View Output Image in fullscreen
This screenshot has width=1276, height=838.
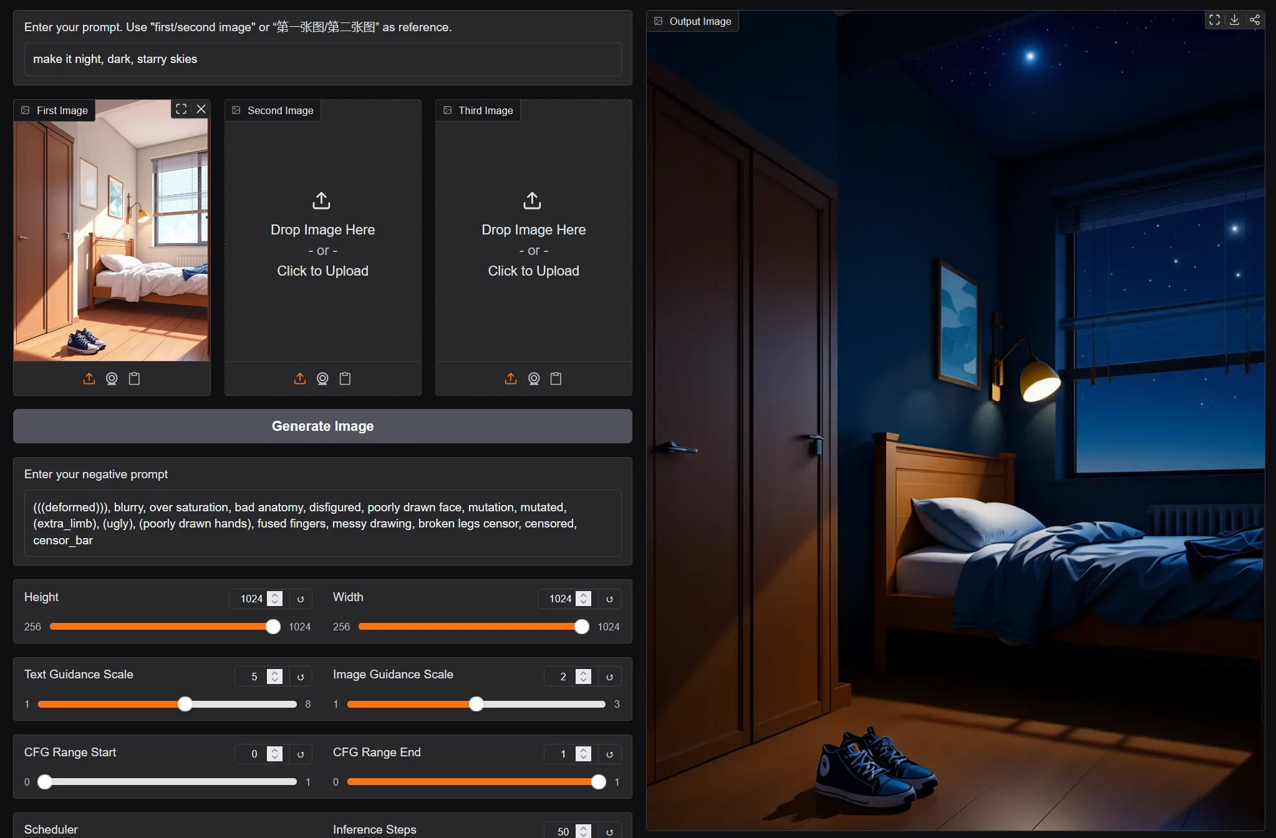tap(1214, 20)
